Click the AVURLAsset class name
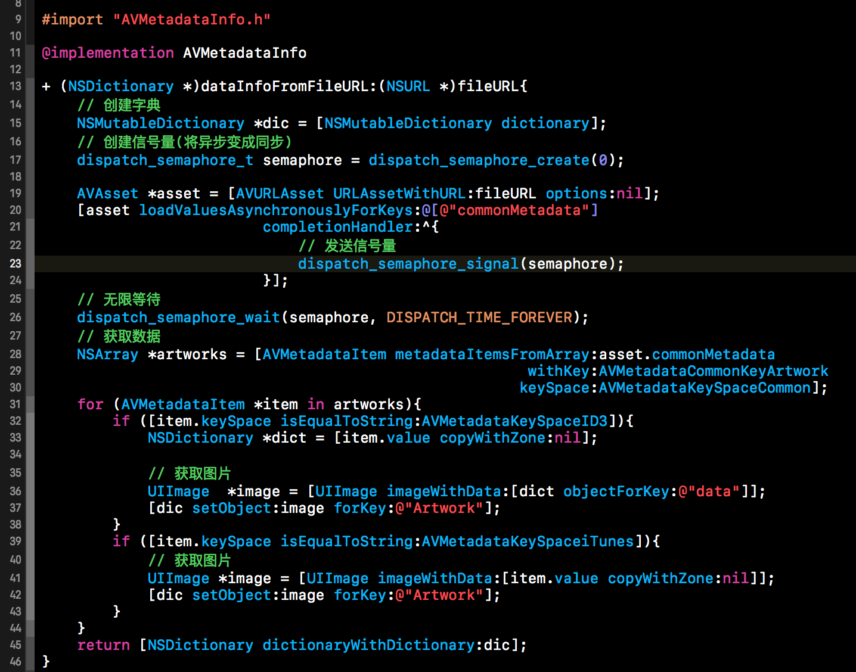Image resolution: width=856 pixels, height=672 pixels. click(x=280, y=194)
